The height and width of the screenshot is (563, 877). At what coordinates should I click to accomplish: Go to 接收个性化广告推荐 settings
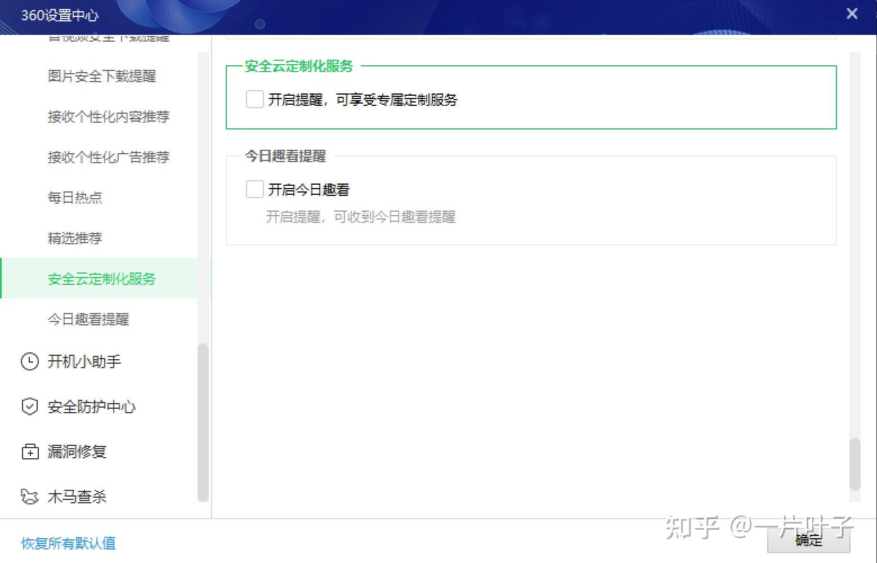(x=109, y=157)
